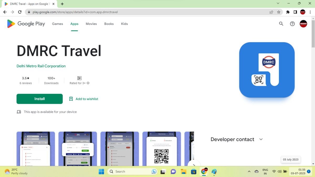Image resolution: width=315 pixels, height=177 pixels.
Task: Bookmark this tab with the star
Action: [279, 12]
